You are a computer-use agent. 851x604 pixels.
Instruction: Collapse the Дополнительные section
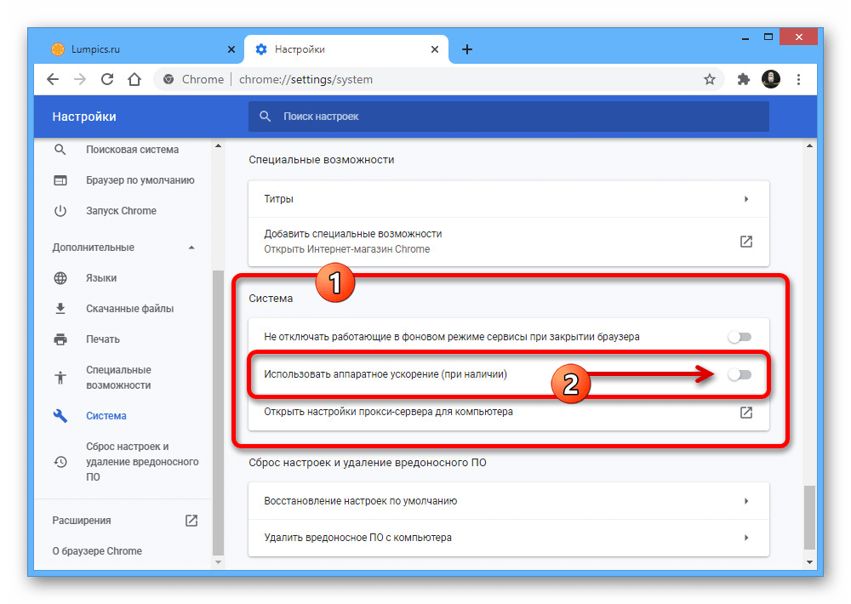coord(191,248)
